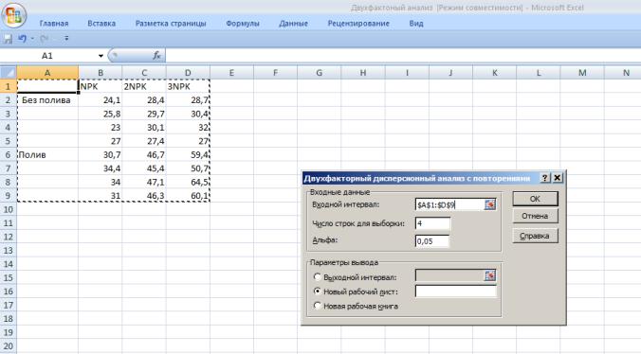Click header cell '3NPK'
Viewport: 641px width, 354px height.
coord(188,86)
